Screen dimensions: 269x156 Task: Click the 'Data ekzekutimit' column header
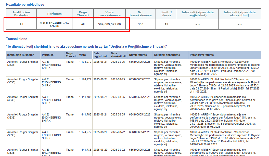(118, 55)
